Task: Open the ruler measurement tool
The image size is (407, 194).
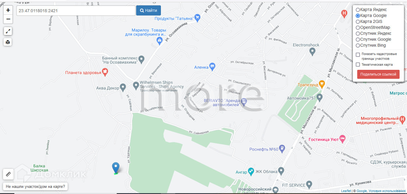Action: click(8, 174)
